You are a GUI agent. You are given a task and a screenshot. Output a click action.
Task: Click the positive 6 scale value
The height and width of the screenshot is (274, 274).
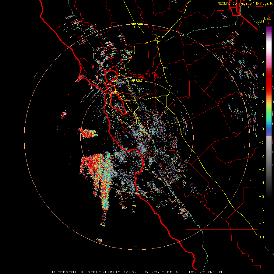263,48
